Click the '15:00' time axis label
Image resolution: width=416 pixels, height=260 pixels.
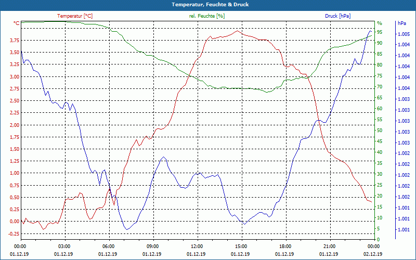(241, 246)
